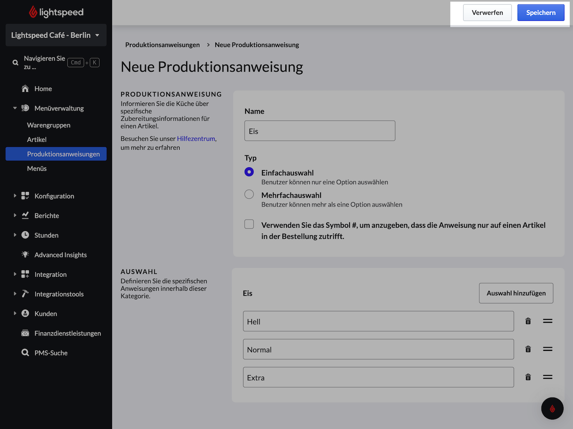The height and width of the screenshot is (429, 573).
Task: Open Produktionsanweisungen in the sidebar
Action: point(56,154)
